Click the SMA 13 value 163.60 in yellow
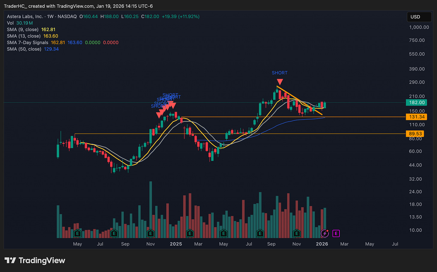Screen dimensions: 437x272 click(x=51, y=36)
